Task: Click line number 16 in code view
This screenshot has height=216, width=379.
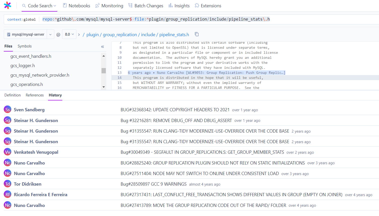Action: tap(119, 88)
